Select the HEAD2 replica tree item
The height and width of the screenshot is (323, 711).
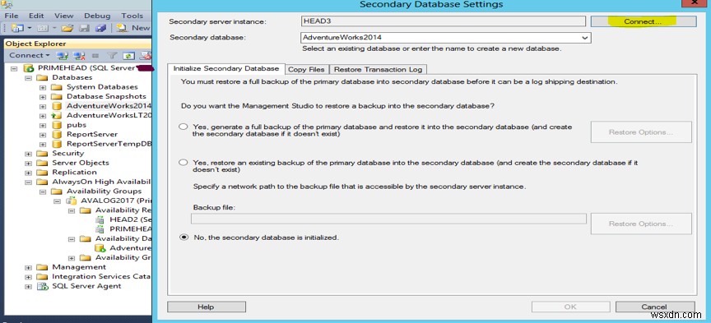click(x=131, y=219)
